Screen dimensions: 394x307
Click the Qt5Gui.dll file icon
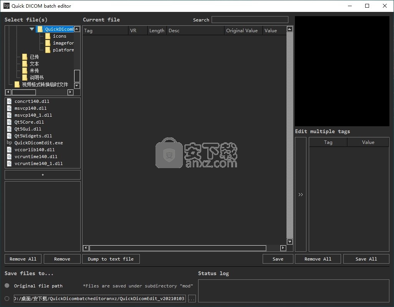click(x=9, y=129)
